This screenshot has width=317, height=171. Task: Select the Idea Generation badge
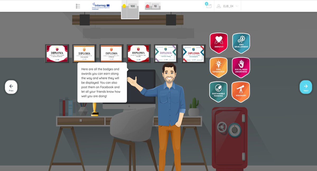click(218, 67)
